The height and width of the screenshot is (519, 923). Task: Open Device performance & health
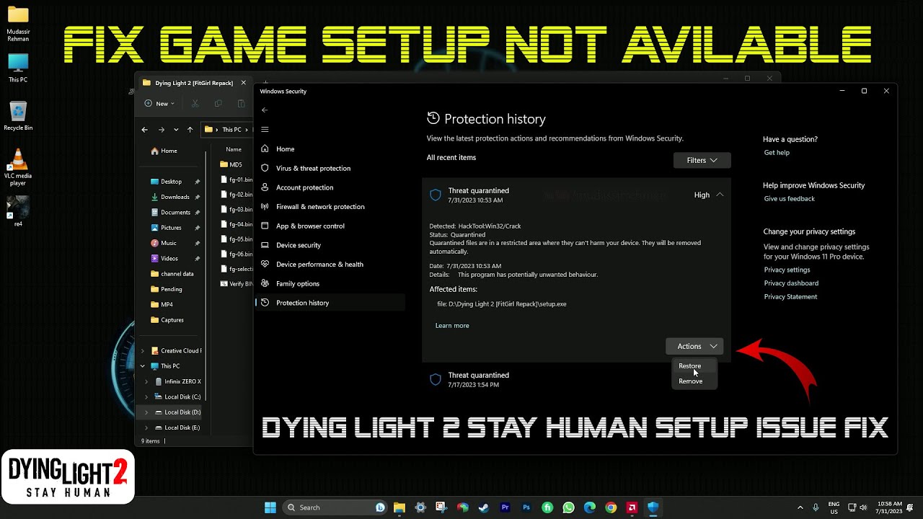tap(319, 265)
